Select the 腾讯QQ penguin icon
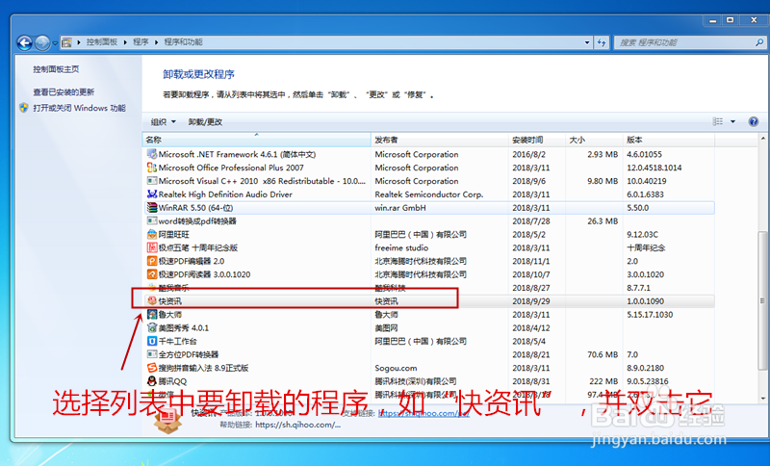The width and height of the screenshot is (770, 466). pos(152,381)
